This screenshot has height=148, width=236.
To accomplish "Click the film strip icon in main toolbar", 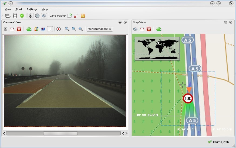I will [x=15, y=16].
